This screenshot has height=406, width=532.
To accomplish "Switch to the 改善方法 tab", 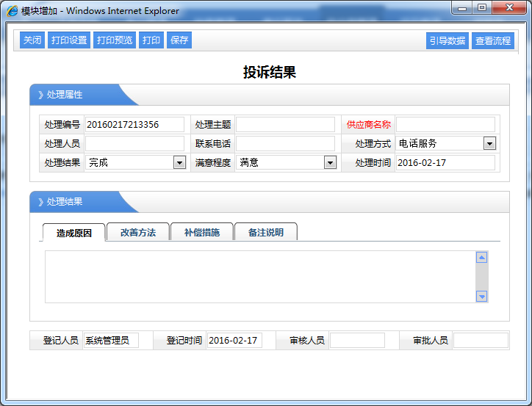I will [138, 233].
